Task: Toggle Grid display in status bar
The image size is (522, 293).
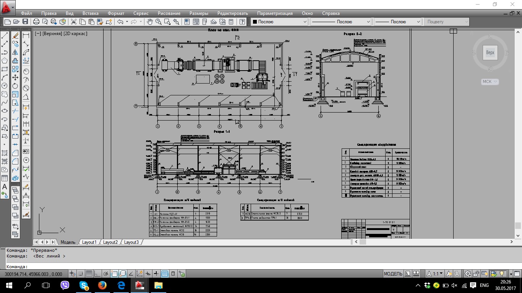Action: [x=89, y=274]
